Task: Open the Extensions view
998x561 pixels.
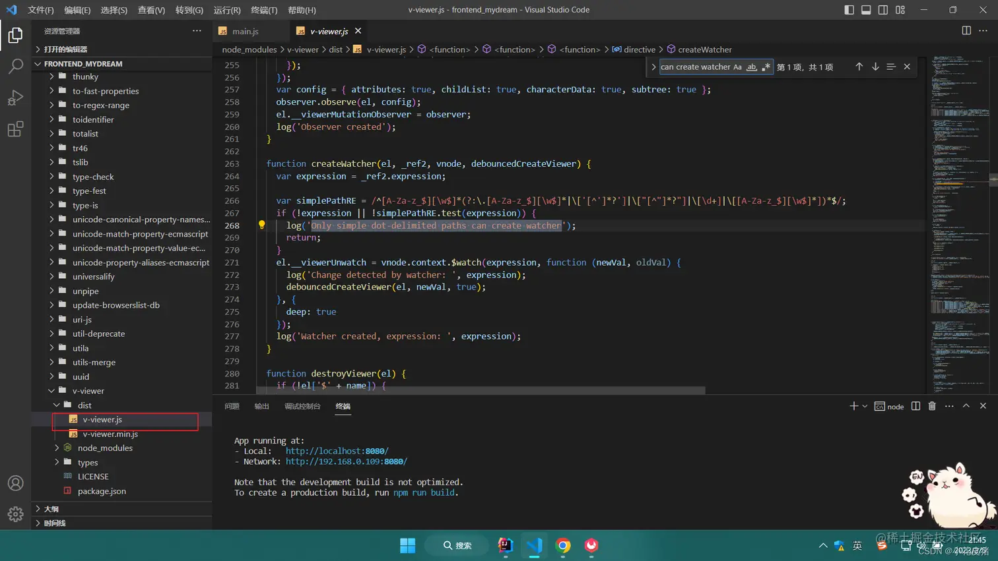Action: tap(15, 129)
